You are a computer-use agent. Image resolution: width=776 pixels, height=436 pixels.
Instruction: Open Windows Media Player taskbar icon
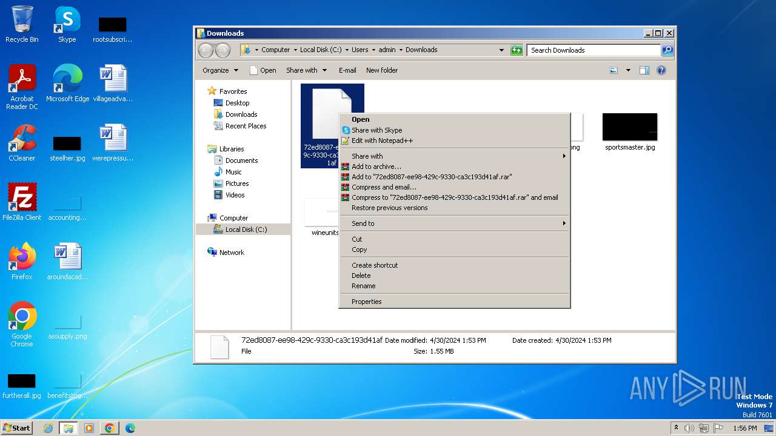click(89, 428)
